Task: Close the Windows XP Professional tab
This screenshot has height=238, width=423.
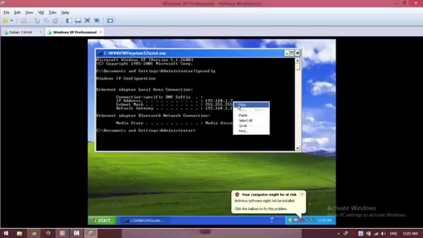Action: pyautogui.click(x=101, y=32)
